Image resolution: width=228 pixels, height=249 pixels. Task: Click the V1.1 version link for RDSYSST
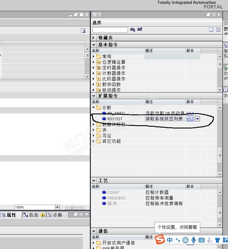[190, 119]
